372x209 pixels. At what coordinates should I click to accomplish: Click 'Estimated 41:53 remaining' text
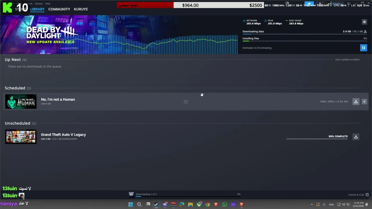[x=257, y=48]
